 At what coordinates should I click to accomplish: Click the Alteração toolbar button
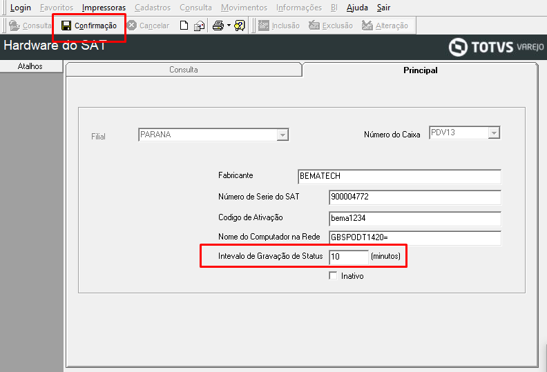point(385,26)
